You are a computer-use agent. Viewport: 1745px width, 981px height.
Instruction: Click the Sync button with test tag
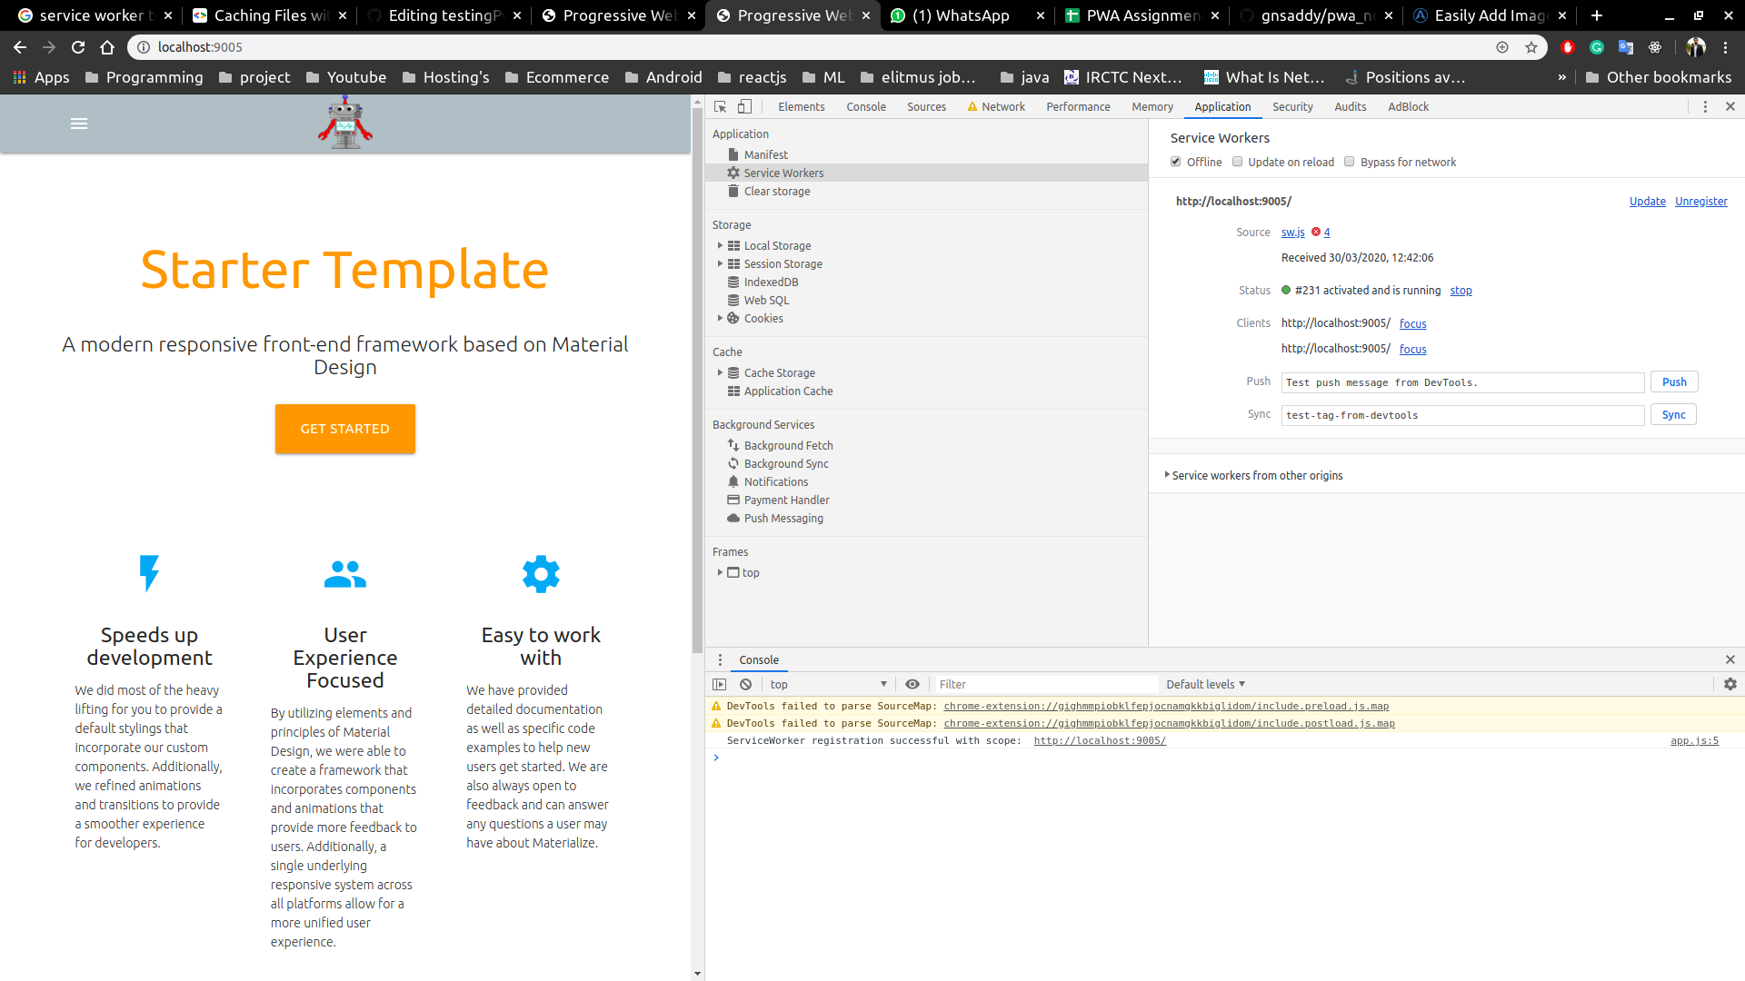[1673, 414]
